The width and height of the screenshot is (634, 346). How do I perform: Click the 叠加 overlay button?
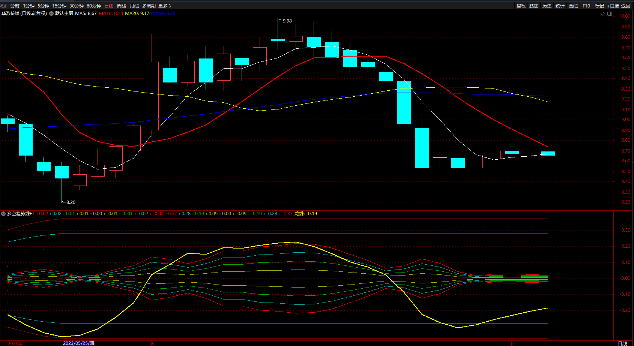[x=533, y=6]
